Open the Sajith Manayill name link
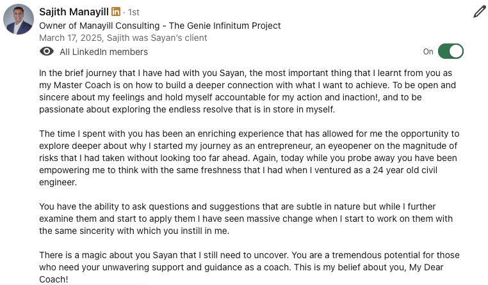Screen dimensions: 488x285 tap(74, 12)
